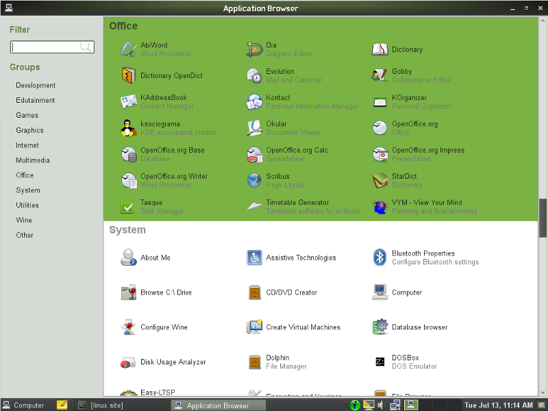
Task: Select the Wine group in sidebar
Action: point(24,220)
